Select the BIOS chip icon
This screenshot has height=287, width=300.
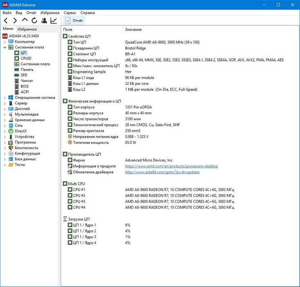point(17,86)
